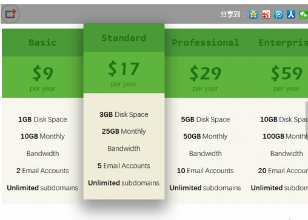The height and width of the screenshot is (220, 308).
Task: Share via the WeChat icon
Action: pos(303,15)
